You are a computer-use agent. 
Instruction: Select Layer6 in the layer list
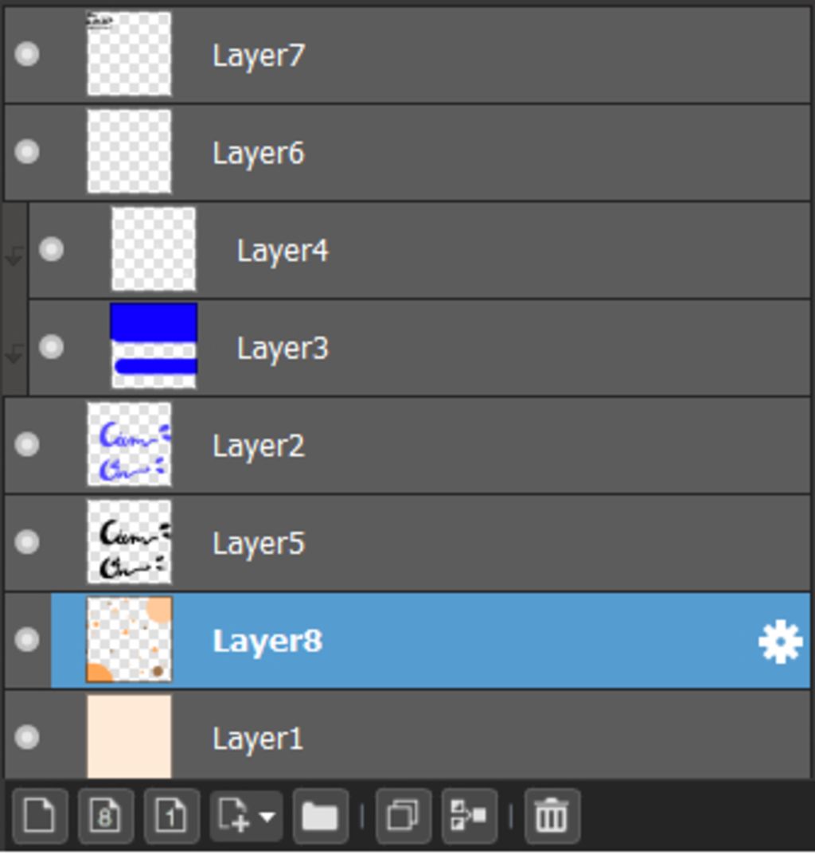click(x=407, y=152)
